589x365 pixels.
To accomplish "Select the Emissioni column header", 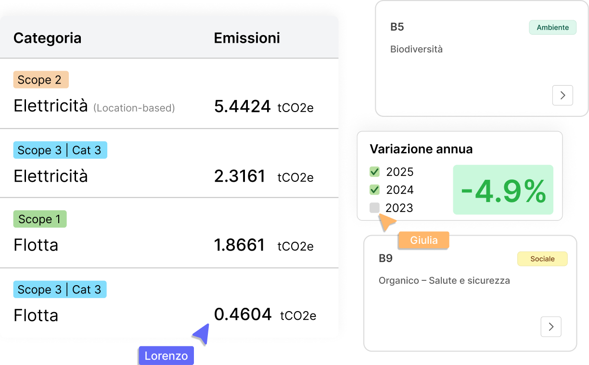I will point(247,38).
